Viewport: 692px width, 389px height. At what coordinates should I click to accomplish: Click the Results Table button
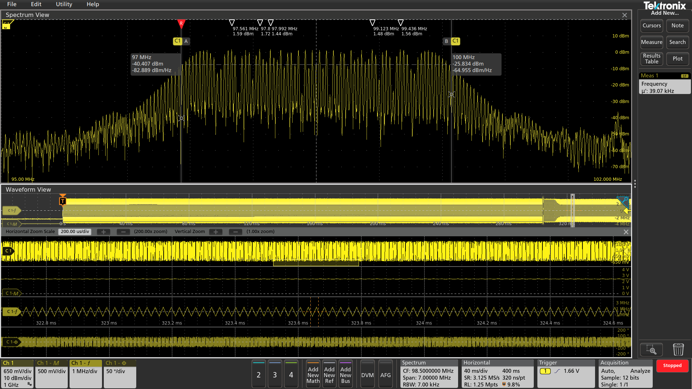(652, 59)
